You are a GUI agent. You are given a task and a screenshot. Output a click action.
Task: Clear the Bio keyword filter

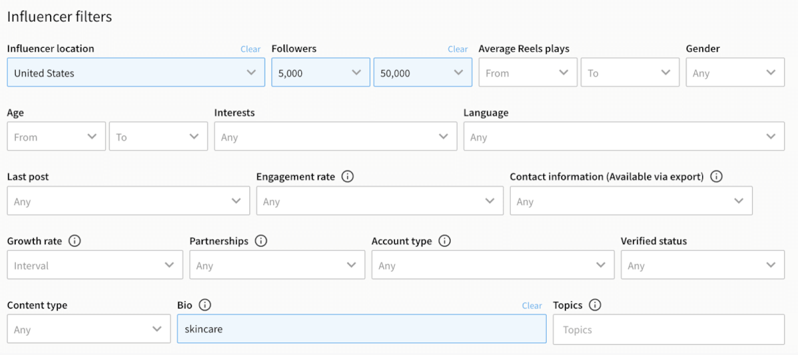(x=532, y=306)
